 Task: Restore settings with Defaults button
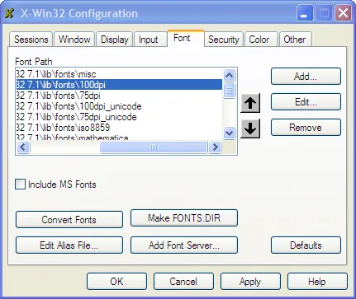coord(306,245)
